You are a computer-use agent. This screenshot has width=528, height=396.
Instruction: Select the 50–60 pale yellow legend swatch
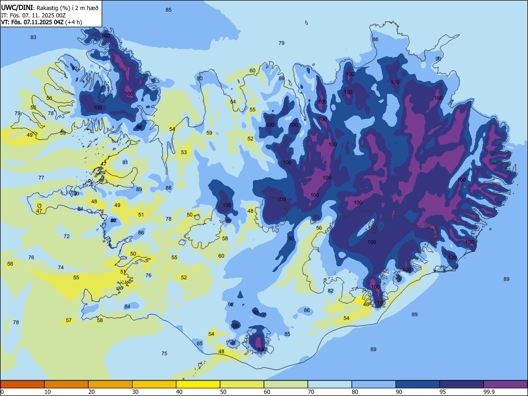(x=242, y=384)
